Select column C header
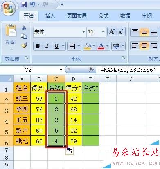Image resolution: width=160 pixels, height=169 pixels. [x=56, y=79]
